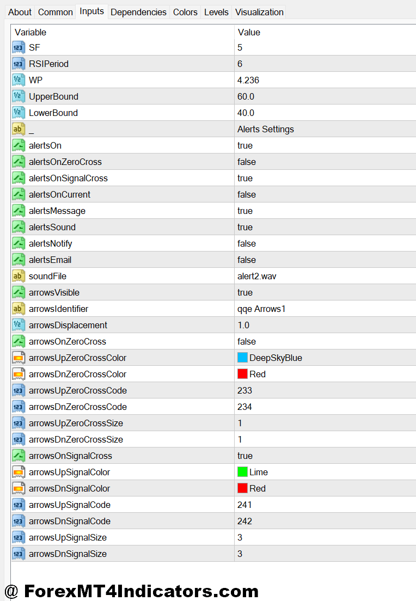
Task: Click the integer icon beside SF
Action: pyautogui.click(x=19, y=47)
